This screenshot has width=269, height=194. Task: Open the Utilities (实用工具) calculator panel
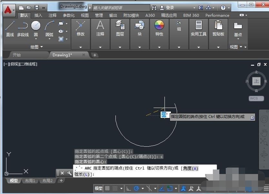(x=198, y=27)
